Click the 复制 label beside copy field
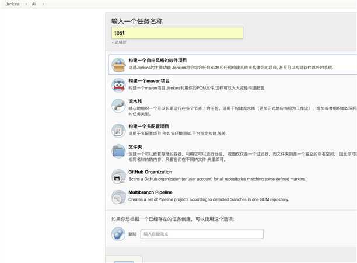The width and height of the screenshot is (357, 263). tap(132, 234)
